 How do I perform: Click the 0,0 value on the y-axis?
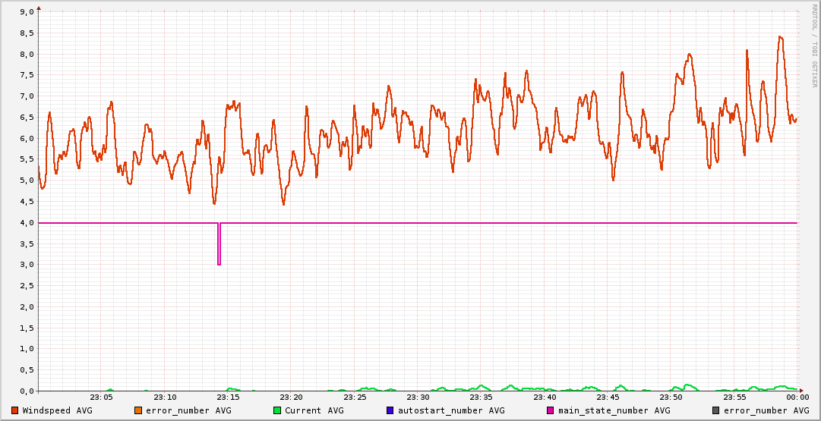coord(25,391)
